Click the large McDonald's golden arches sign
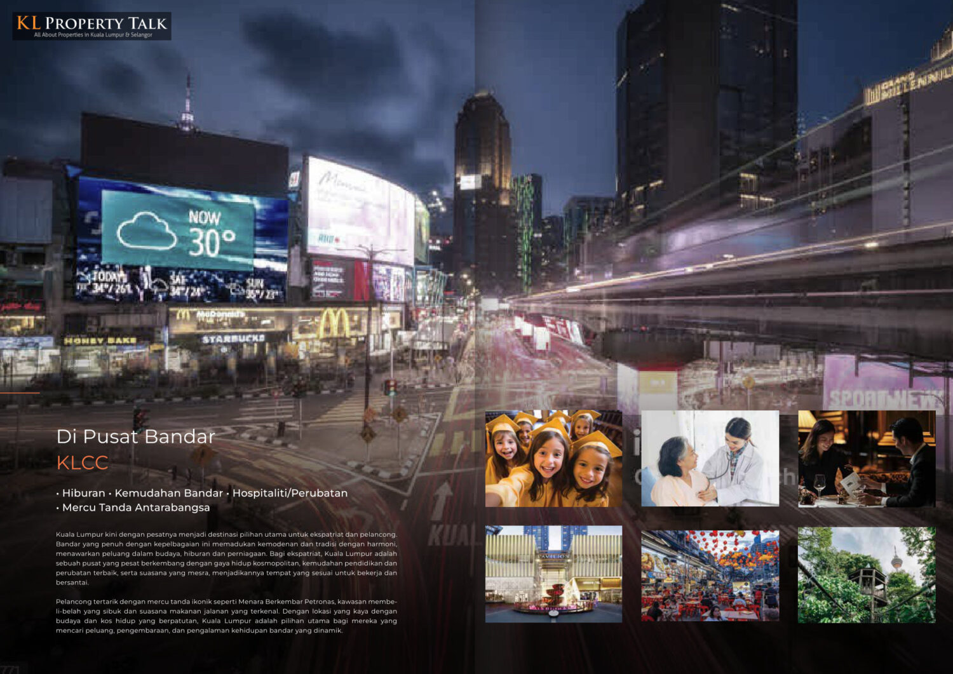Image resolution: width=953 pixels, height=674 pixels. pos(334,323)
